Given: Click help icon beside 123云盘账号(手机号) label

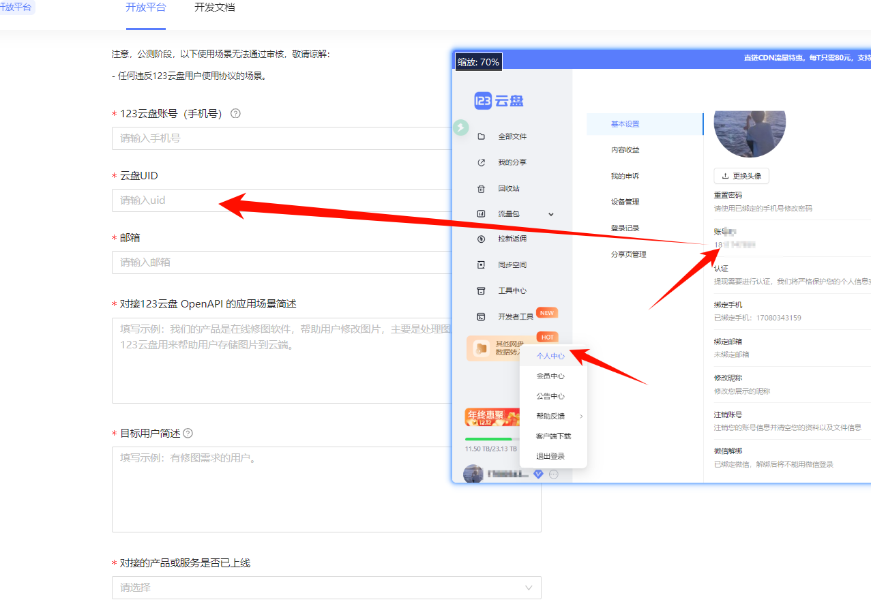Looking at the screenshot, I should [x=235, y=114].
